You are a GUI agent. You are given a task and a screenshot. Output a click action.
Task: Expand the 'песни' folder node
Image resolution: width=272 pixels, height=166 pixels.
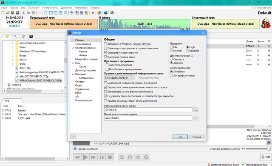(x=13, y=60)
